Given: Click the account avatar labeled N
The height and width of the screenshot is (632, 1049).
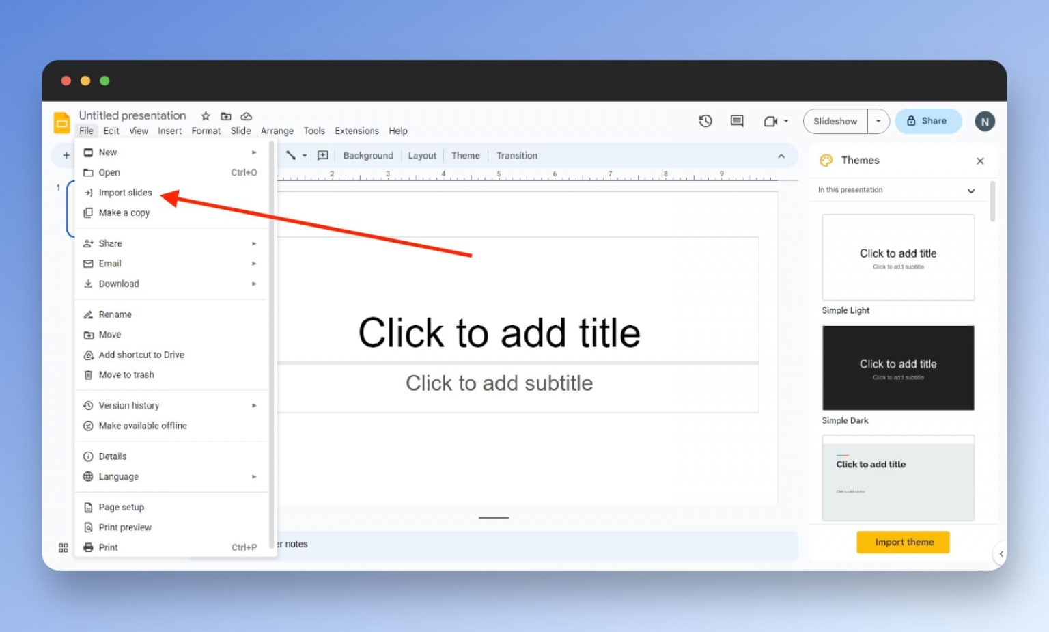Looking at the screenshot, I should 984,121.
